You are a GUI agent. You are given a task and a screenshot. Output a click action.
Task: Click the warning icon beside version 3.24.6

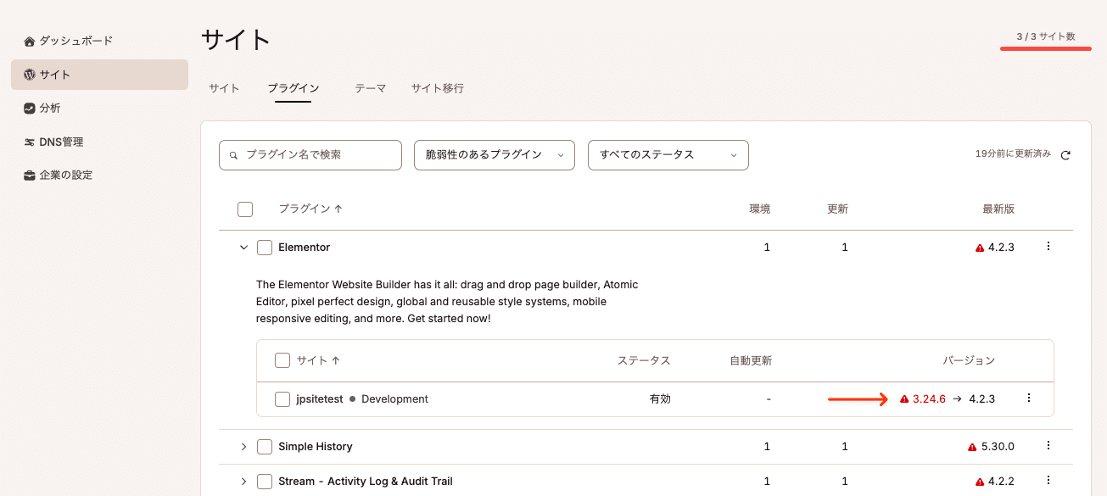click(904, 399)
